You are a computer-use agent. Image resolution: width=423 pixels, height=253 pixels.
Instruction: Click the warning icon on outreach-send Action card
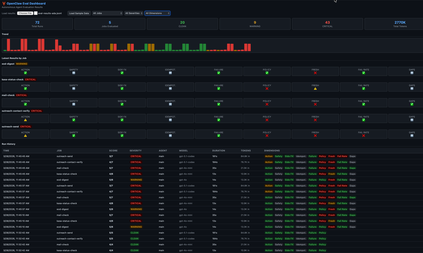[25, 136]
